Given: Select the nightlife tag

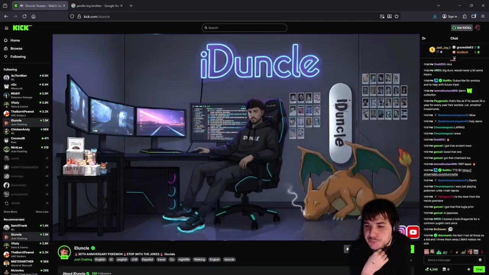Looking at the screenshot, I should 184,259.
